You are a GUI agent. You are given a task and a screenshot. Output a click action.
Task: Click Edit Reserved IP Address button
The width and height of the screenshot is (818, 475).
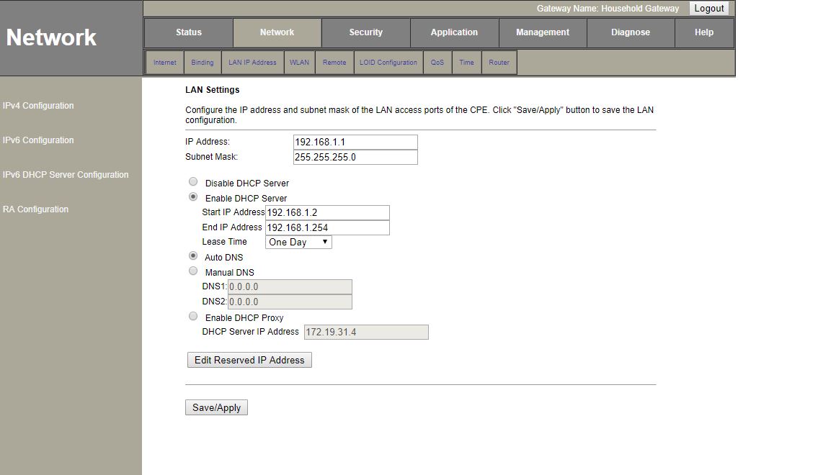[x=249, y=360]
